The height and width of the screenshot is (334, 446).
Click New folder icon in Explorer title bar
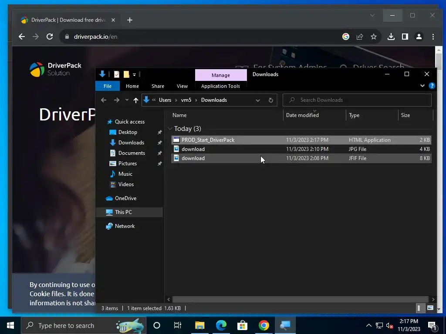click(x=126, y=74)
